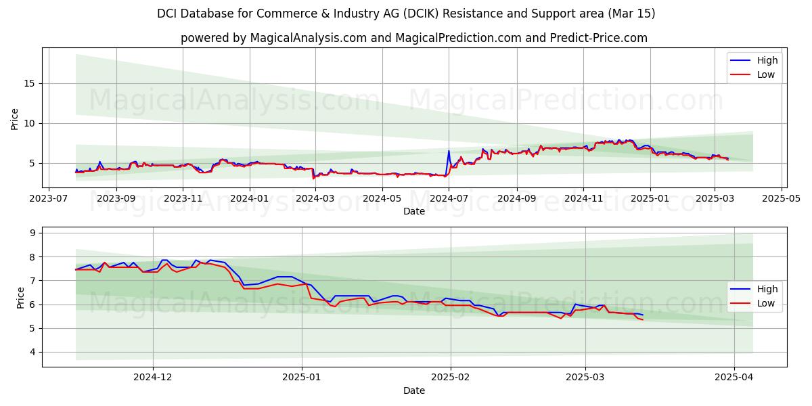Image resolution: width=812 pixels, height=406 pixels.
Task: Click the '2025-03' tick label on top chart
Action: click(x=715, y=198)
